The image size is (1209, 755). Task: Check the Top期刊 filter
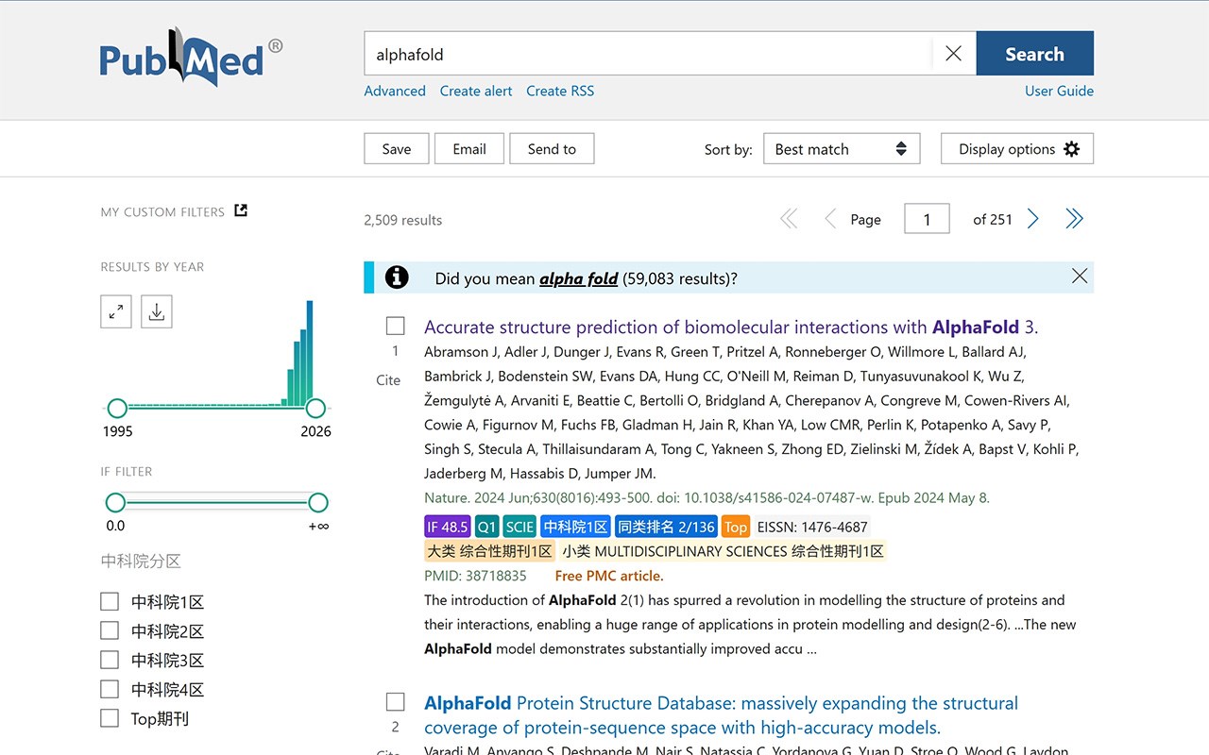(x=110, y=718)
